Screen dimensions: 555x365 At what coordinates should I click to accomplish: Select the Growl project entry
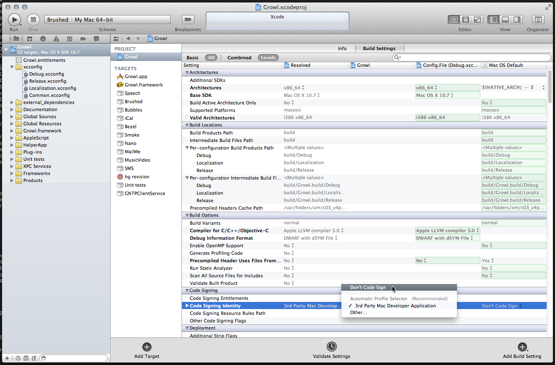tap(146, 57)
